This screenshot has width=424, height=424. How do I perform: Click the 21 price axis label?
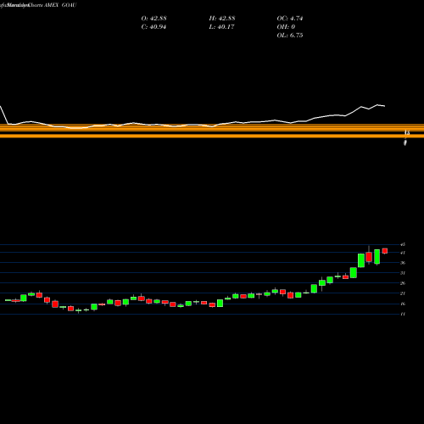(x=403, y=293)
